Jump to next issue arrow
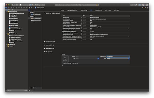Viewport: 154px width, 98px height. (x=146, y=8)
